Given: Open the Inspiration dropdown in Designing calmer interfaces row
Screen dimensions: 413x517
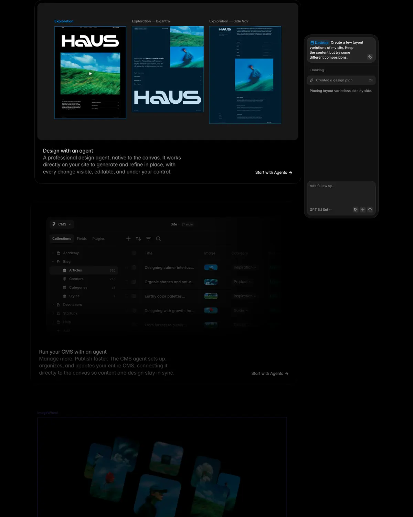Looking at the screenshot, I should (x=245, y=267).
